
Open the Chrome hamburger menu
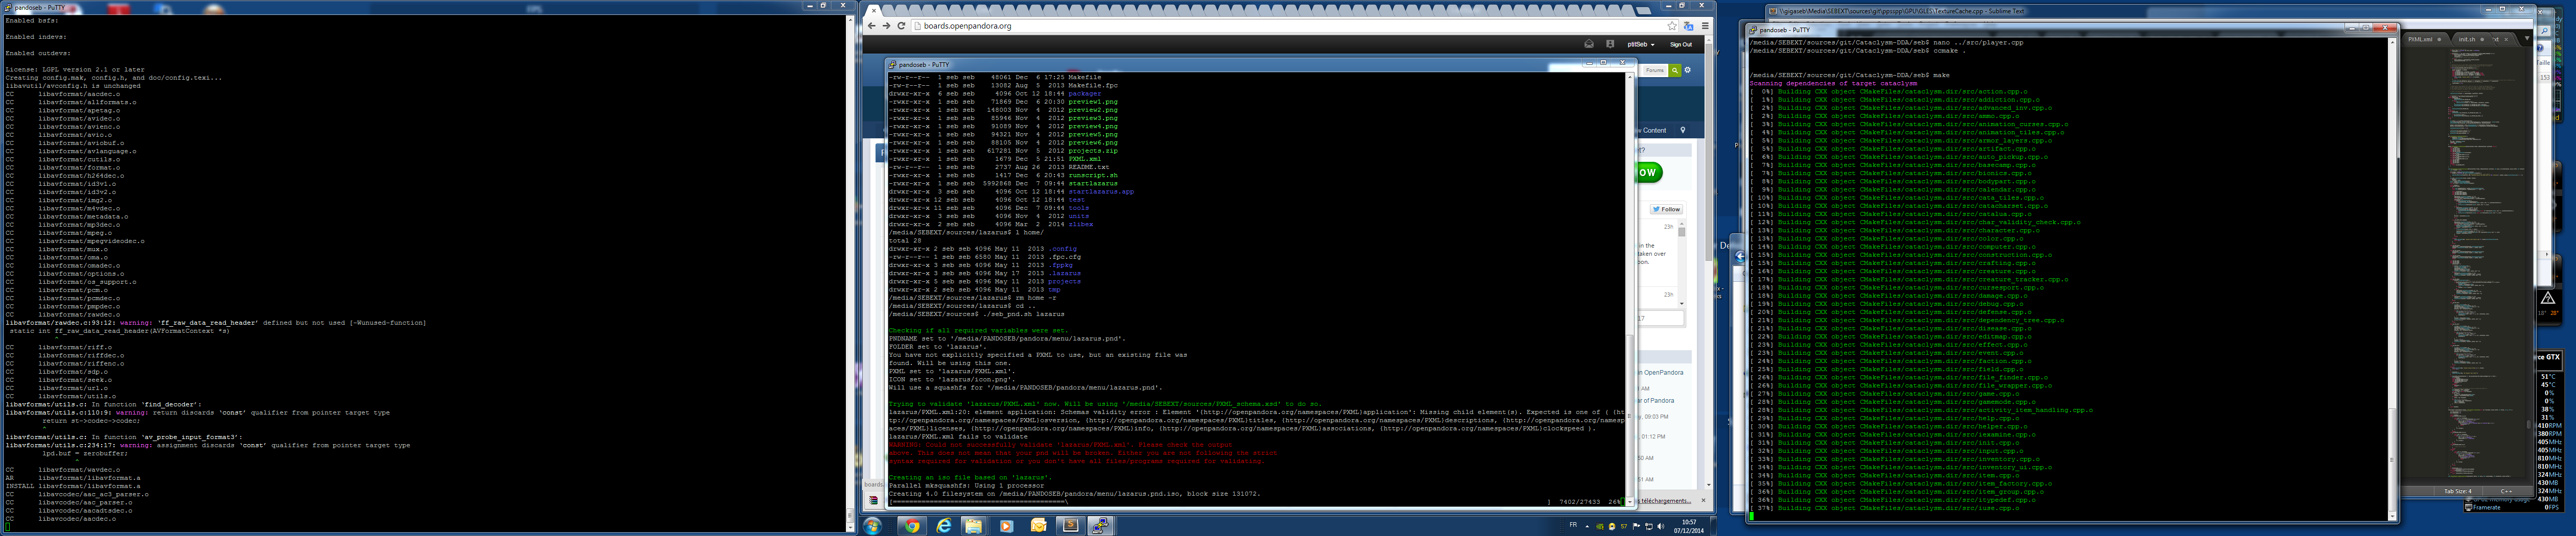(x=1705, y=26)
